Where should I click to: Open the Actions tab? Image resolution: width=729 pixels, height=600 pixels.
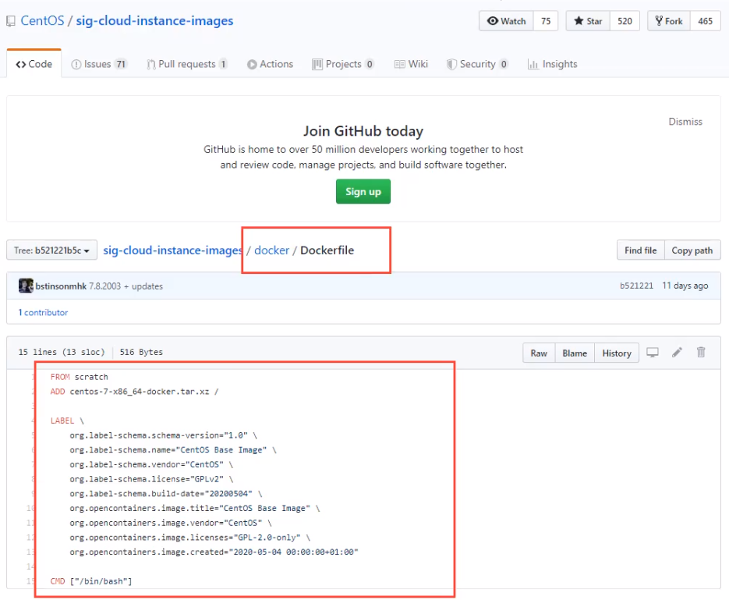coord(270,64)
